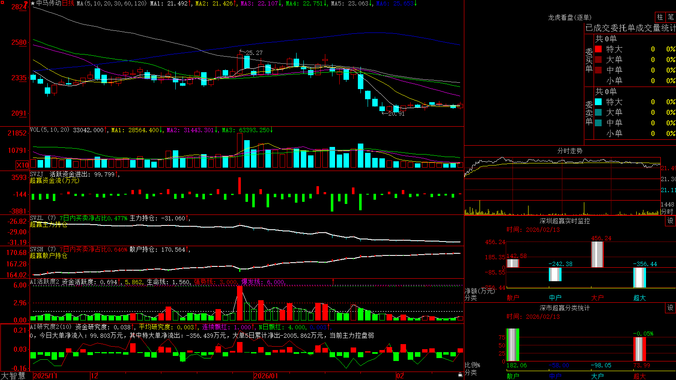
Task: Click the teal 大单 sell order swatch
Action: pyautogui.click(x=598, y=112)
